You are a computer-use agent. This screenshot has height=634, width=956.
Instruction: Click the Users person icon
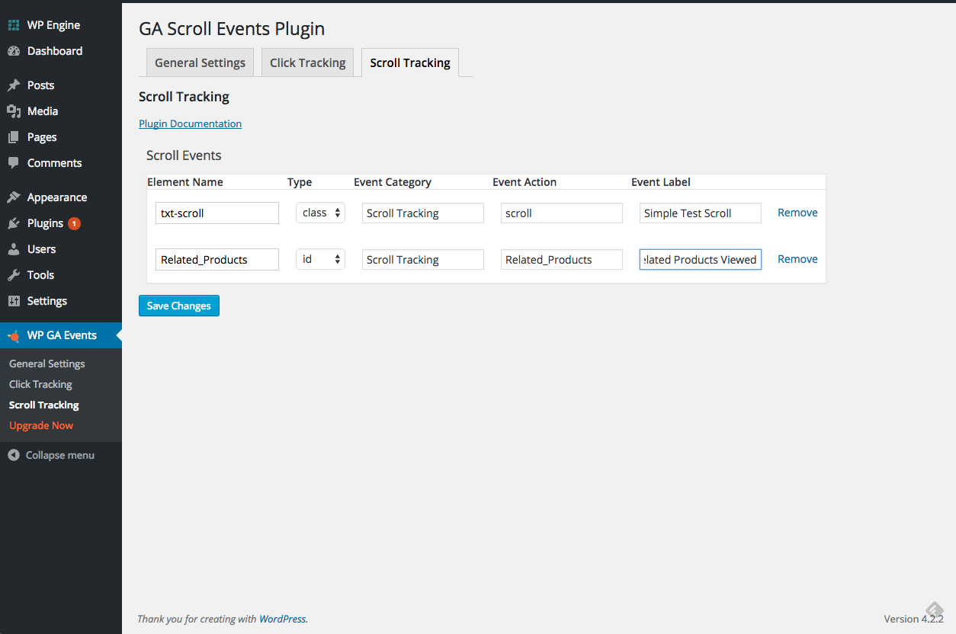14,249
